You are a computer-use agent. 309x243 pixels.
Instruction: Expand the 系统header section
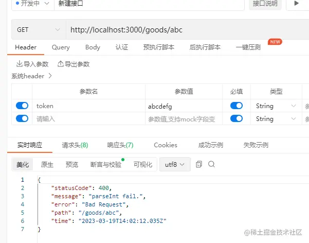(31, 76)
